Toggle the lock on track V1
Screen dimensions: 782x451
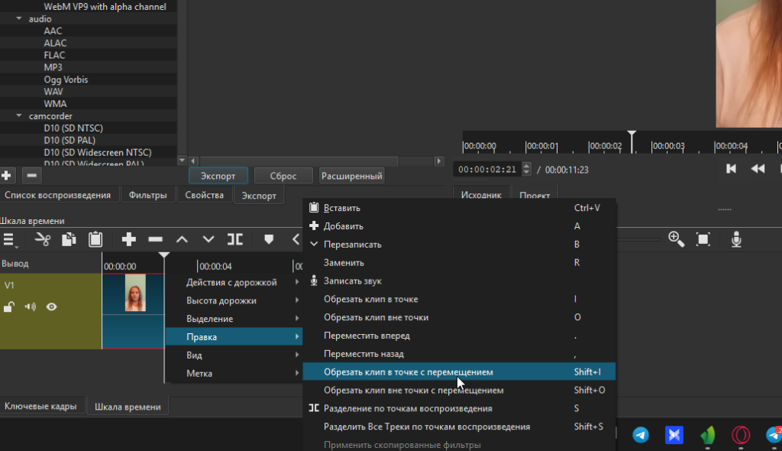click(9, 307)
